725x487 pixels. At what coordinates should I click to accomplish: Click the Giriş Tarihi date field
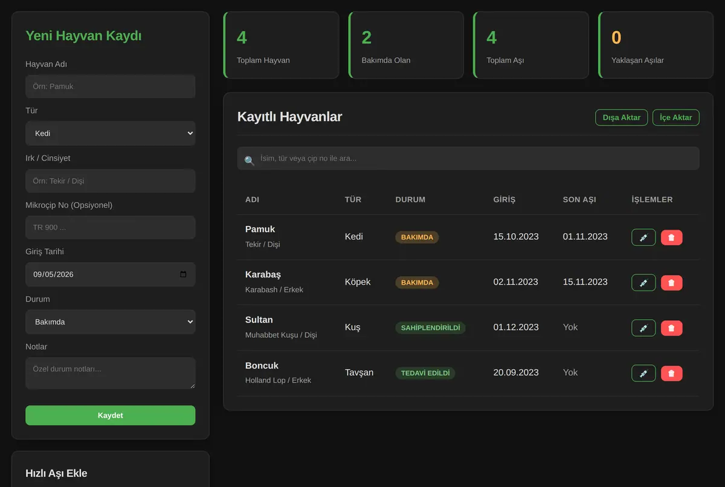111,274
